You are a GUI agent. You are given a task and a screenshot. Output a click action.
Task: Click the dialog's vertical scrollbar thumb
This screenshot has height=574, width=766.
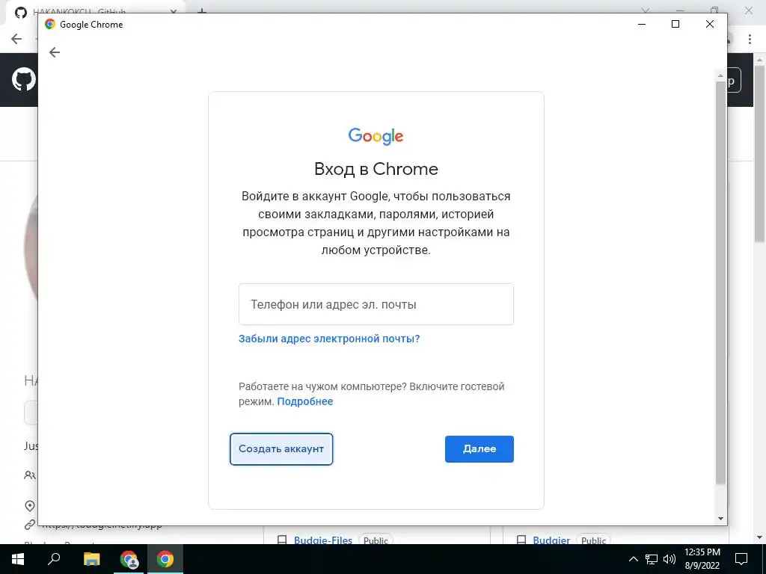[720, 283]
